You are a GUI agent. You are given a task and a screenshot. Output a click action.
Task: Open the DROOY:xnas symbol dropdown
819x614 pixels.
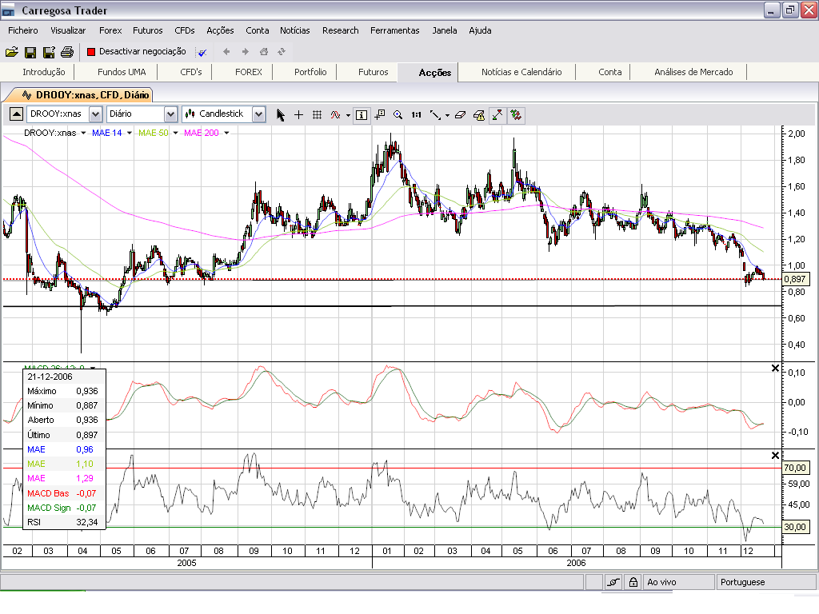(x=96, y=114)
